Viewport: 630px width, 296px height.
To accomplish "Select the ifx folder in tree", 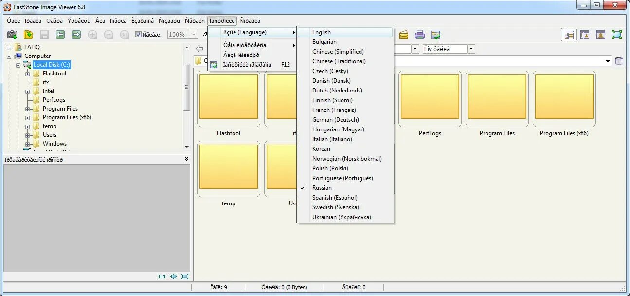I will (x=46, y=82).
